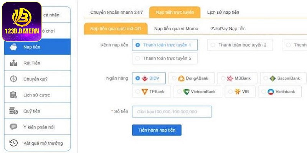Image resolution: width=307 pixels, height=153 pixels.
Task: Click the Rút Tiền sidebar icon
Action: (13, 63)
